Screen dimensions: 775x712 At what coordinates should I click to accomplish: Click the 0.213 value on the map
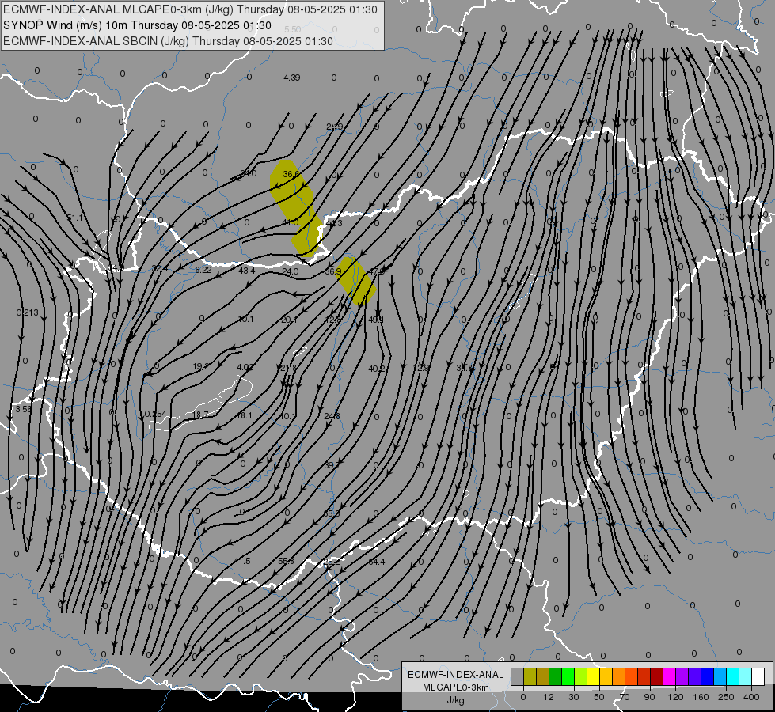pos(27,312)
